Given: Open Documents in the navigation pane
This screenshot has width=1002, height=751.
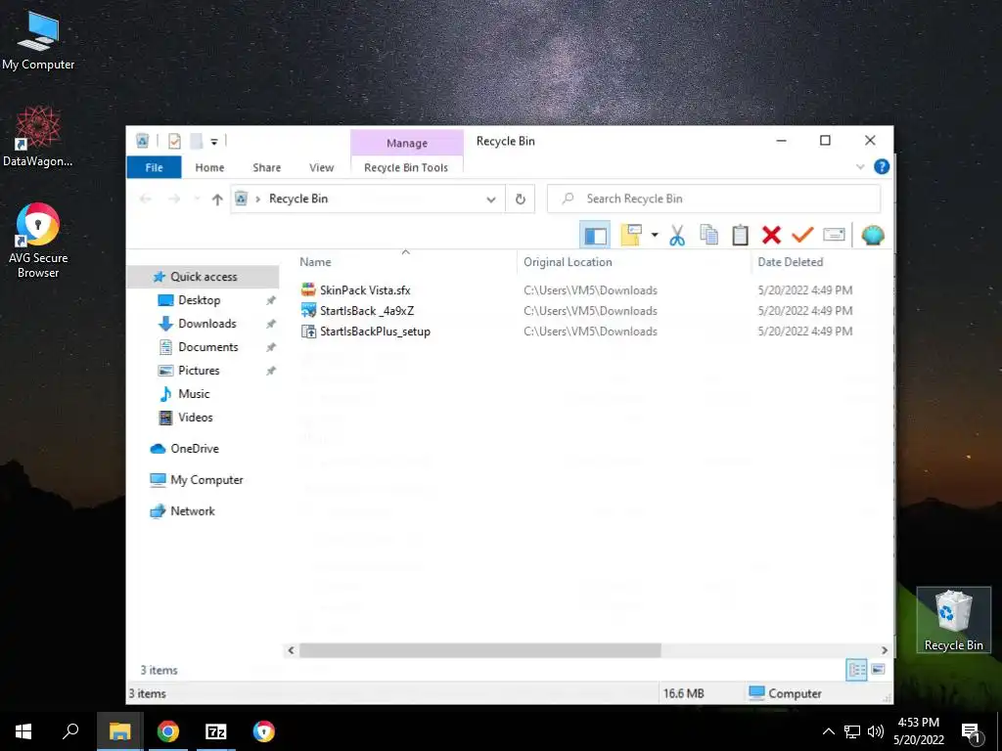Looking at the screenshot, I should 207,347.
